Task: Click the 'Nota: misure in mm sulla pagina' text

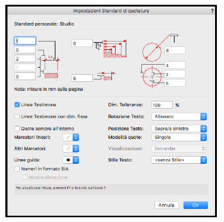Action: pos(49,89)
